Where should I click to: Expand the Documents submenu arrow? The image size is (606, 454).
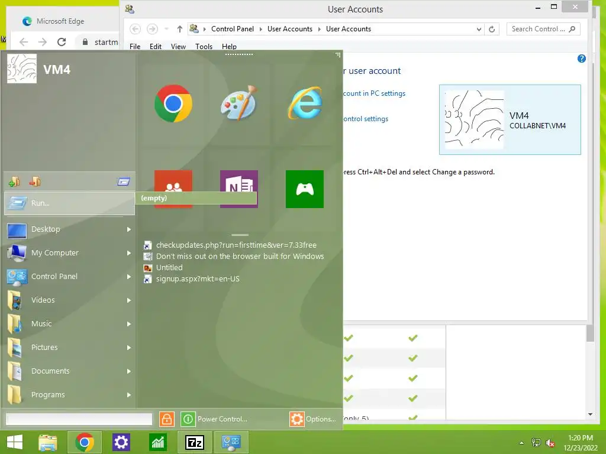[129, 371]
